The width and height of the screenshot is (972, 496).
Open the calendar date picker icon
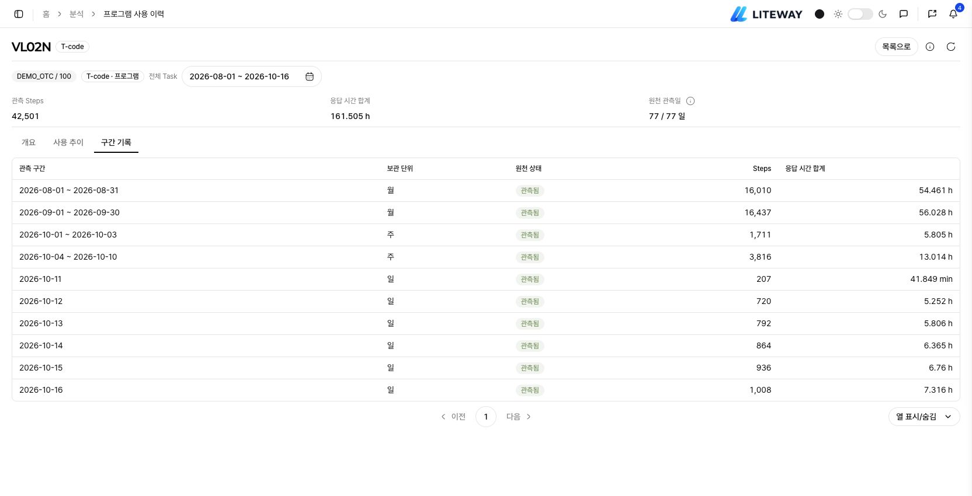(310, 76)
